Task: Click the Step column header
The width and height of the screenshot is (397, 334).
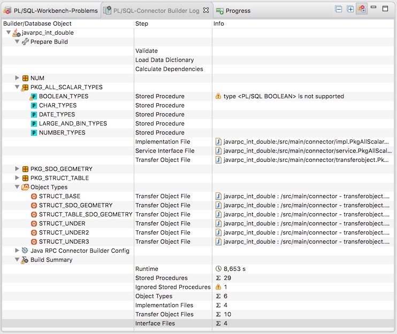Action: pos(173,24)
